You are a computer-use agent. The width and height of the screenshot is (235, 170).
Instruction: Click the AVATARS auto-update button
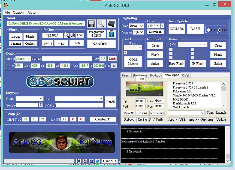click(x=177, y=29)
